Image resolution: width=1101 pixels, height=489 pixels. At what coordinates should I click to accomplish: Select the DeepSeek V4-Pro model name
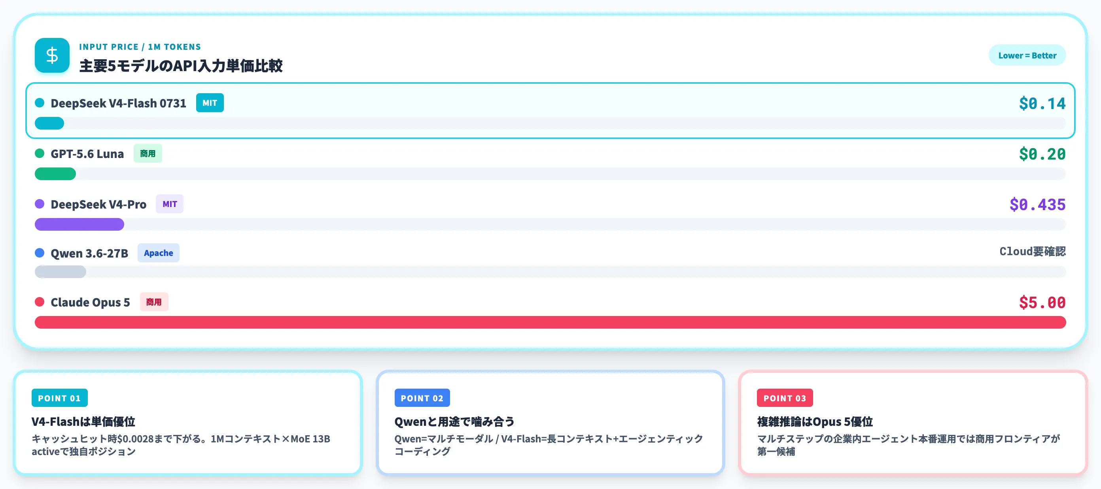pos(98,204)
